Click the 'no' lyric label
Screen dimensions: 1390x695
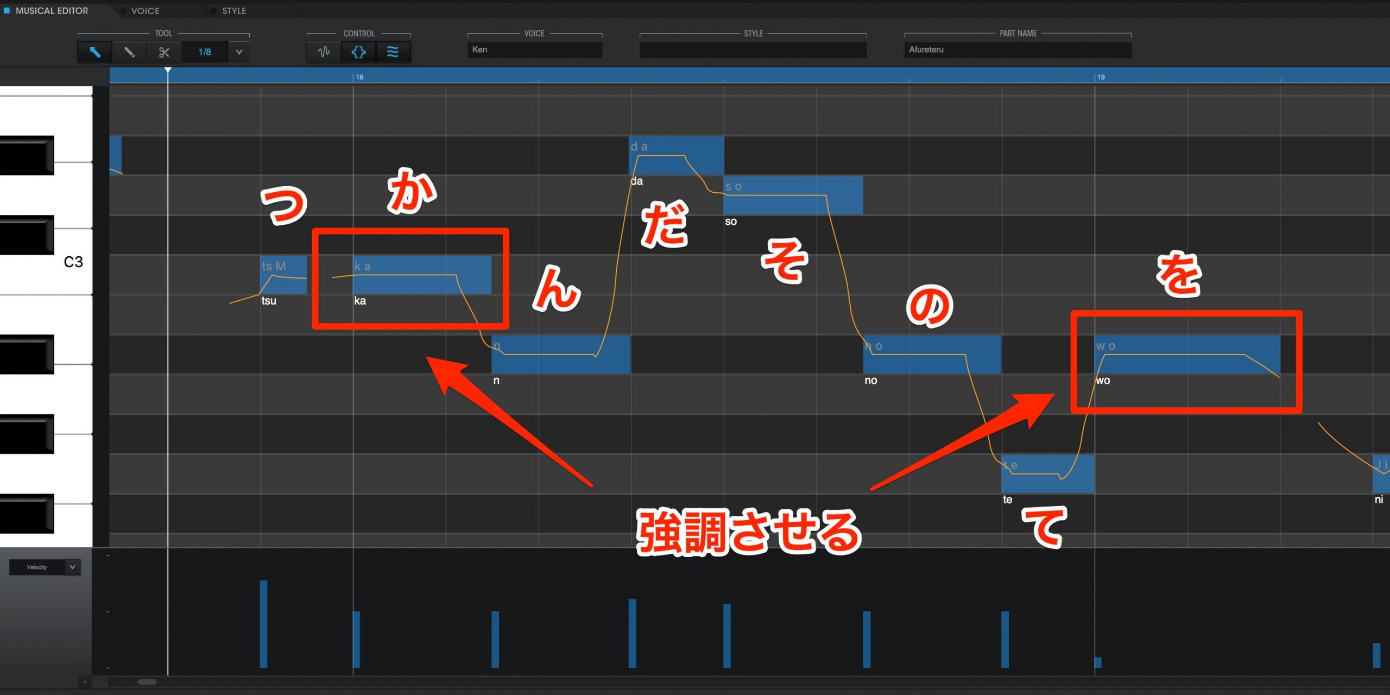tap(871, 381)
